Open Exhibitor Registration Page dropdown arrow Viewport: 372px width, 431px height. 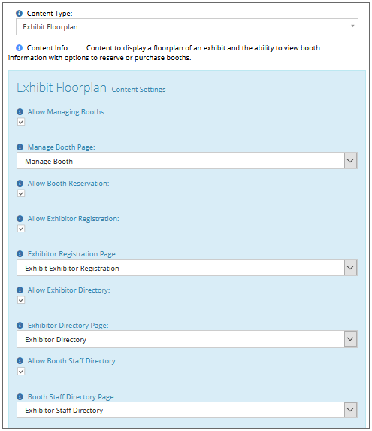pos(351,268)
